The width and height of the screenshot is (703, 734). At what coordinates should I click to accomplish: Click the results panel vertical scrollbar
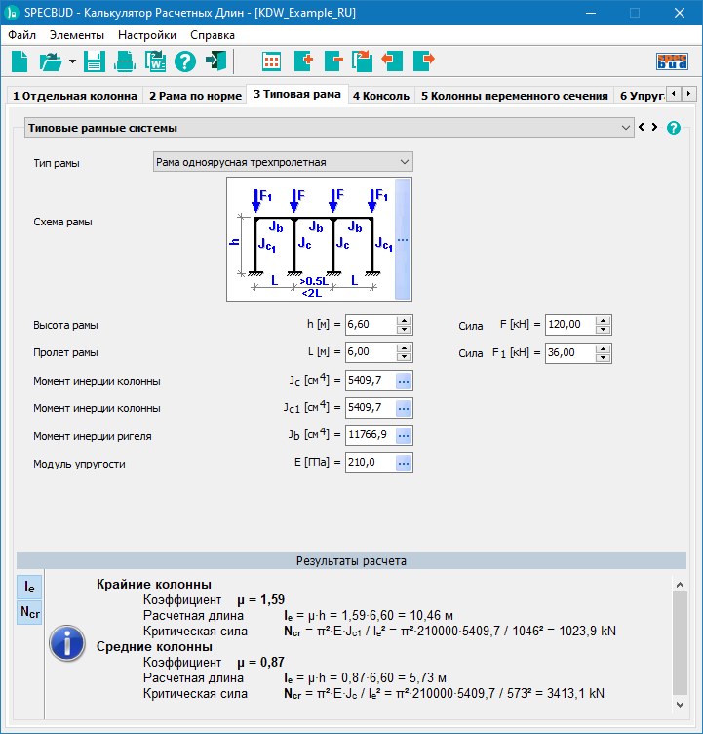[680, 644]
